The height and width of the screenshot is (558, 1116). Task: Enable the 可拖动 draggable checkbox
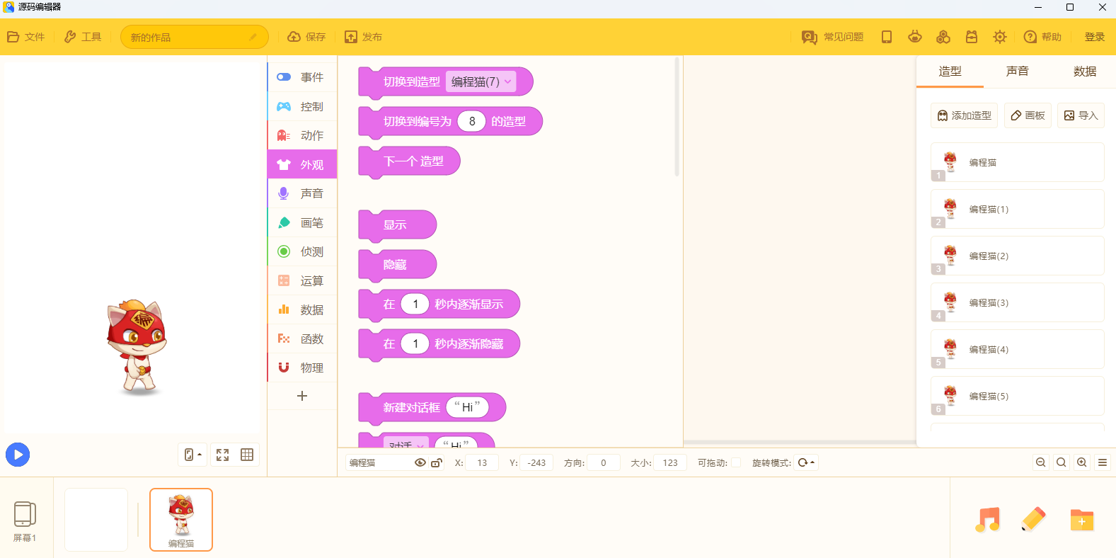736,462
